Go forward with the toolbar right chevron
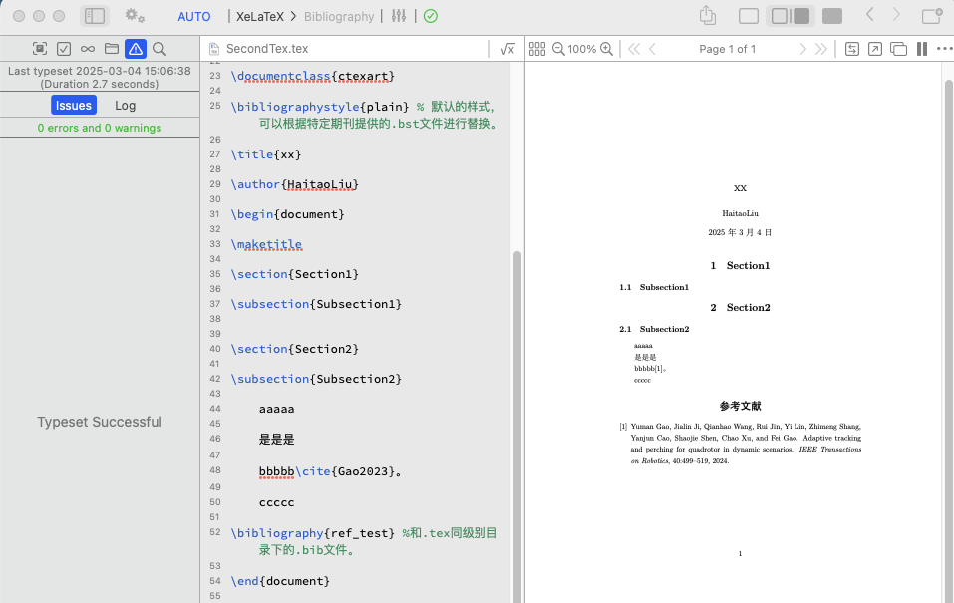 pos(896,15)
